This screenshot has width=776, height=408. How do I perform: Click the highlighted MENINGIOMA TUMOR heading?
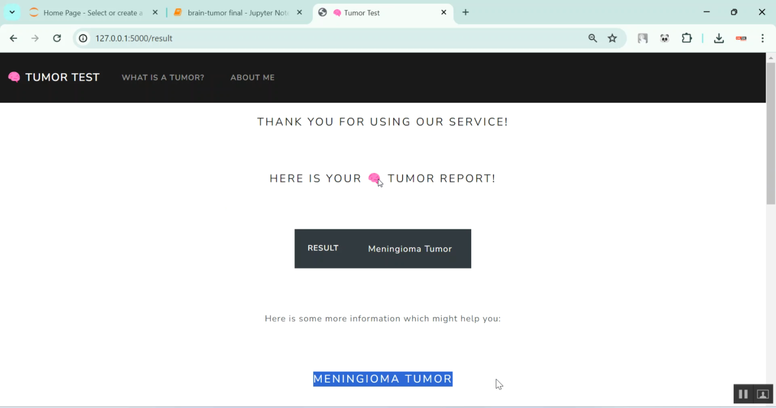click(383, 379)
